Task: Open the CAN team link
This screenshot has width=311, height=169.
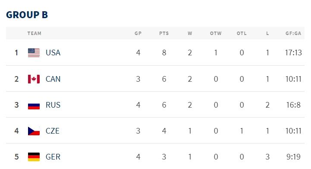Action: pyautogui.click(x=53, y=79)
